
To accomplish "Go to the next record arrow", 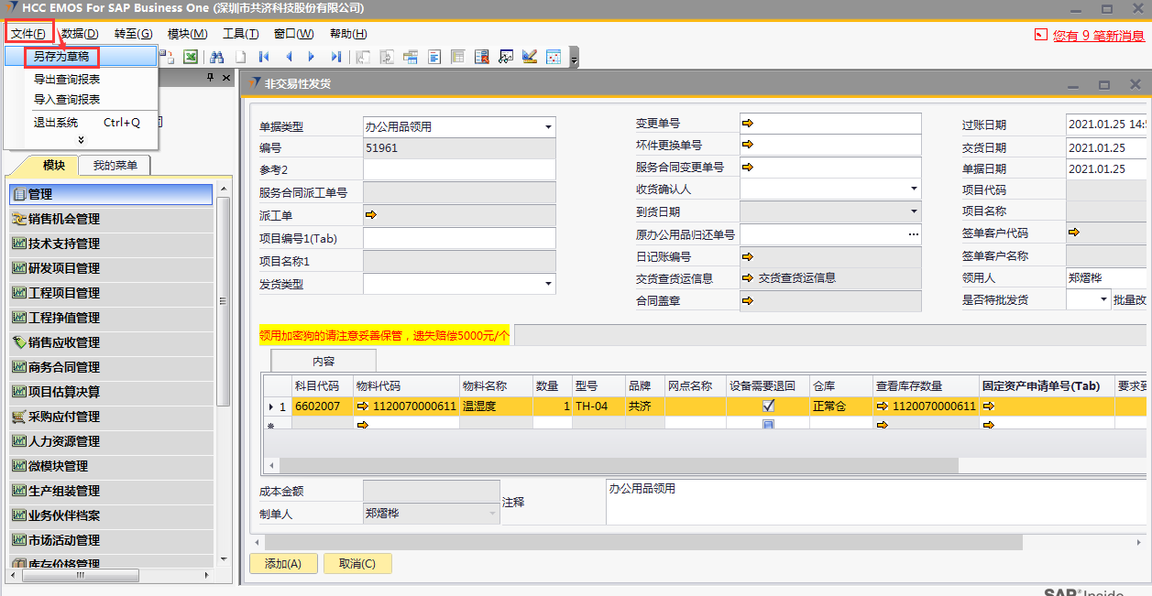I will (x=313, y=57).
